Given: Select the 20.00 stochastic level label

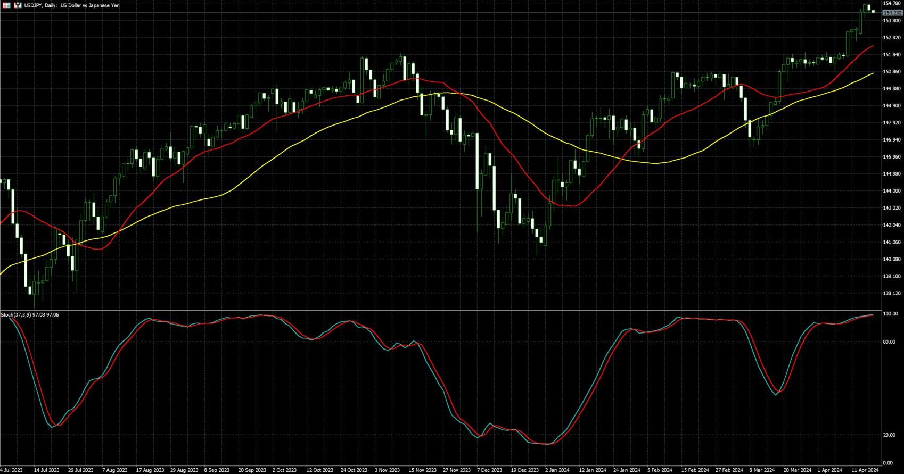Looking at the screenshot, I should (889, 435).
